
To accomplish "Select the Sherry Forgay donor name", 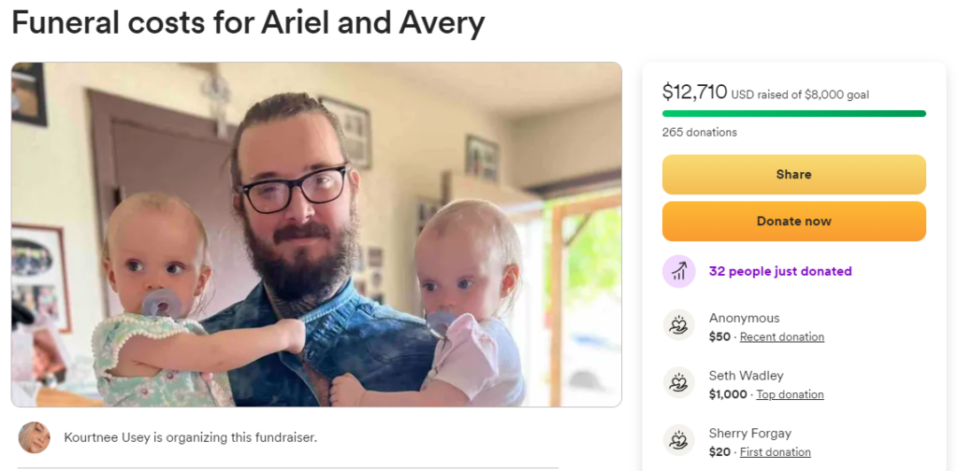I will pyautogui.click(x=749, y=433).
